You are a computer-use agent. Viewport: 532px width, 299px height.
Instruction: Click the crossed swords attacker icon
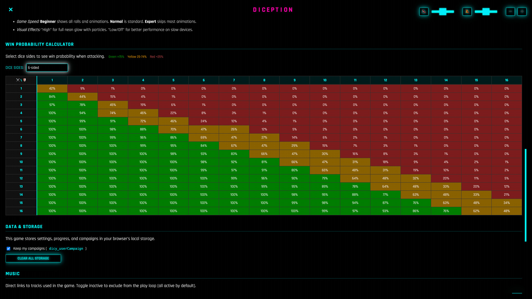click(18, 80)
